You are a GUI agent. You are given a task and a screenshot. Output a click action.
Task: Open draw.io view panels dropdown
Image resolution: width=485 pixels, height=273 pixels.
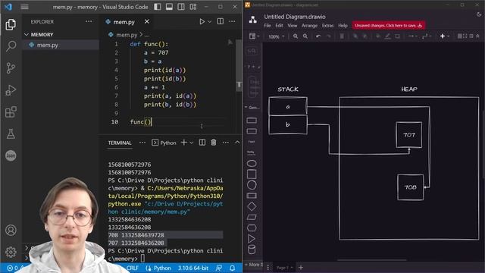255,36
